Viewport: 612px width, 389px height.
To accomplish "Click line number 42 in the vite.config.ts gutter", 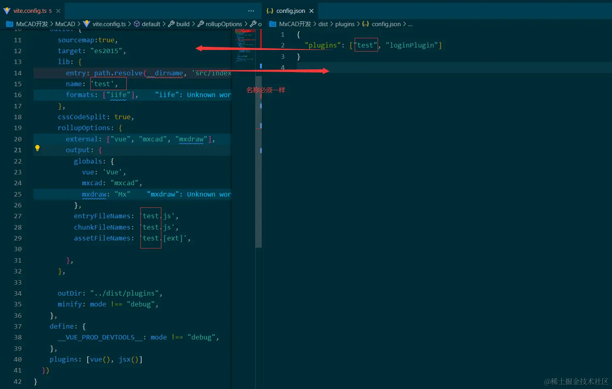I will coord(18,381).
